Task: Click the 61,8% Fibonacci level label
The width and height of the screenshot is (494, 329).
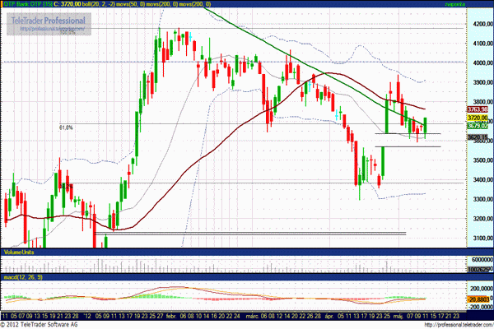Action: click(66, 127)
